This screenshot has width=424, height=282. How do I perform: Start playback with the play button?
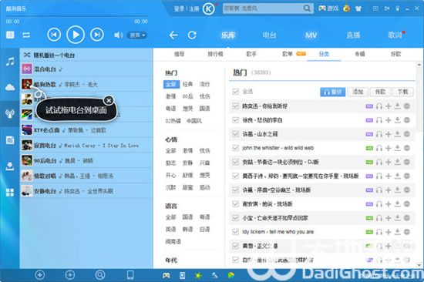click(76, 35)
